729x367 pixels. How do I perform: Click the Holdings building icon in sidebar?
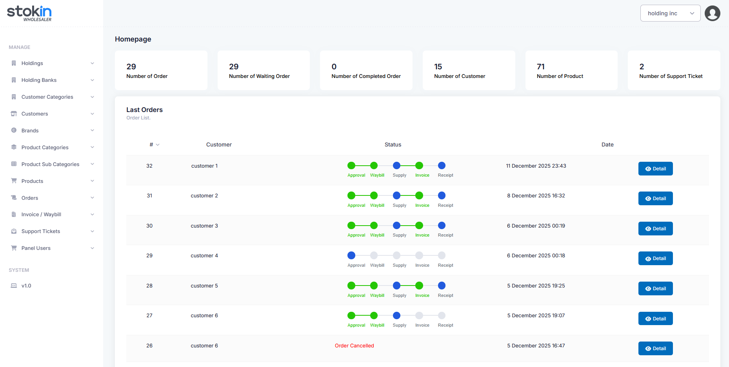(14, 63)
